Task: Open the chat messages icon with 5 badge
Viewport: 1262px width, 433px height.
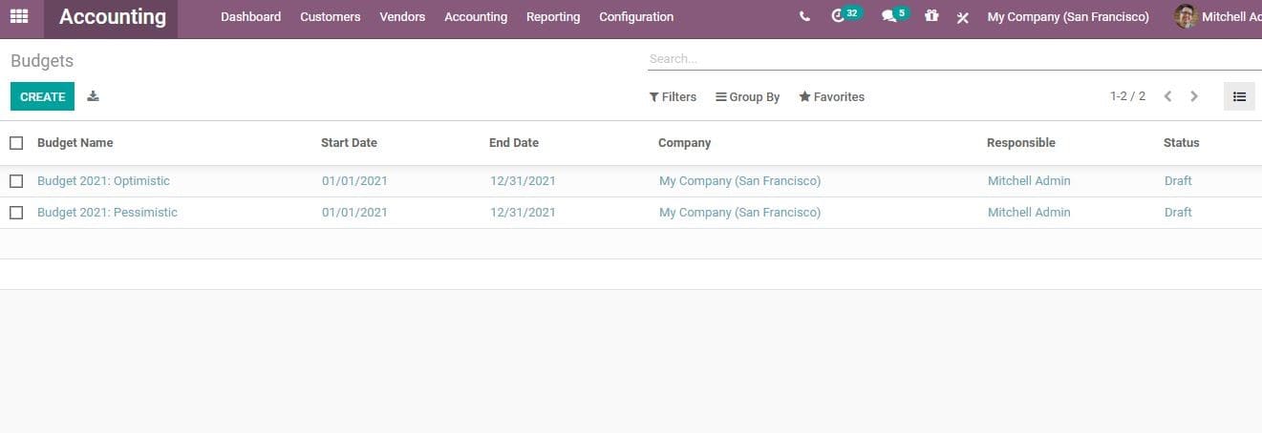Action: [889, 16]
